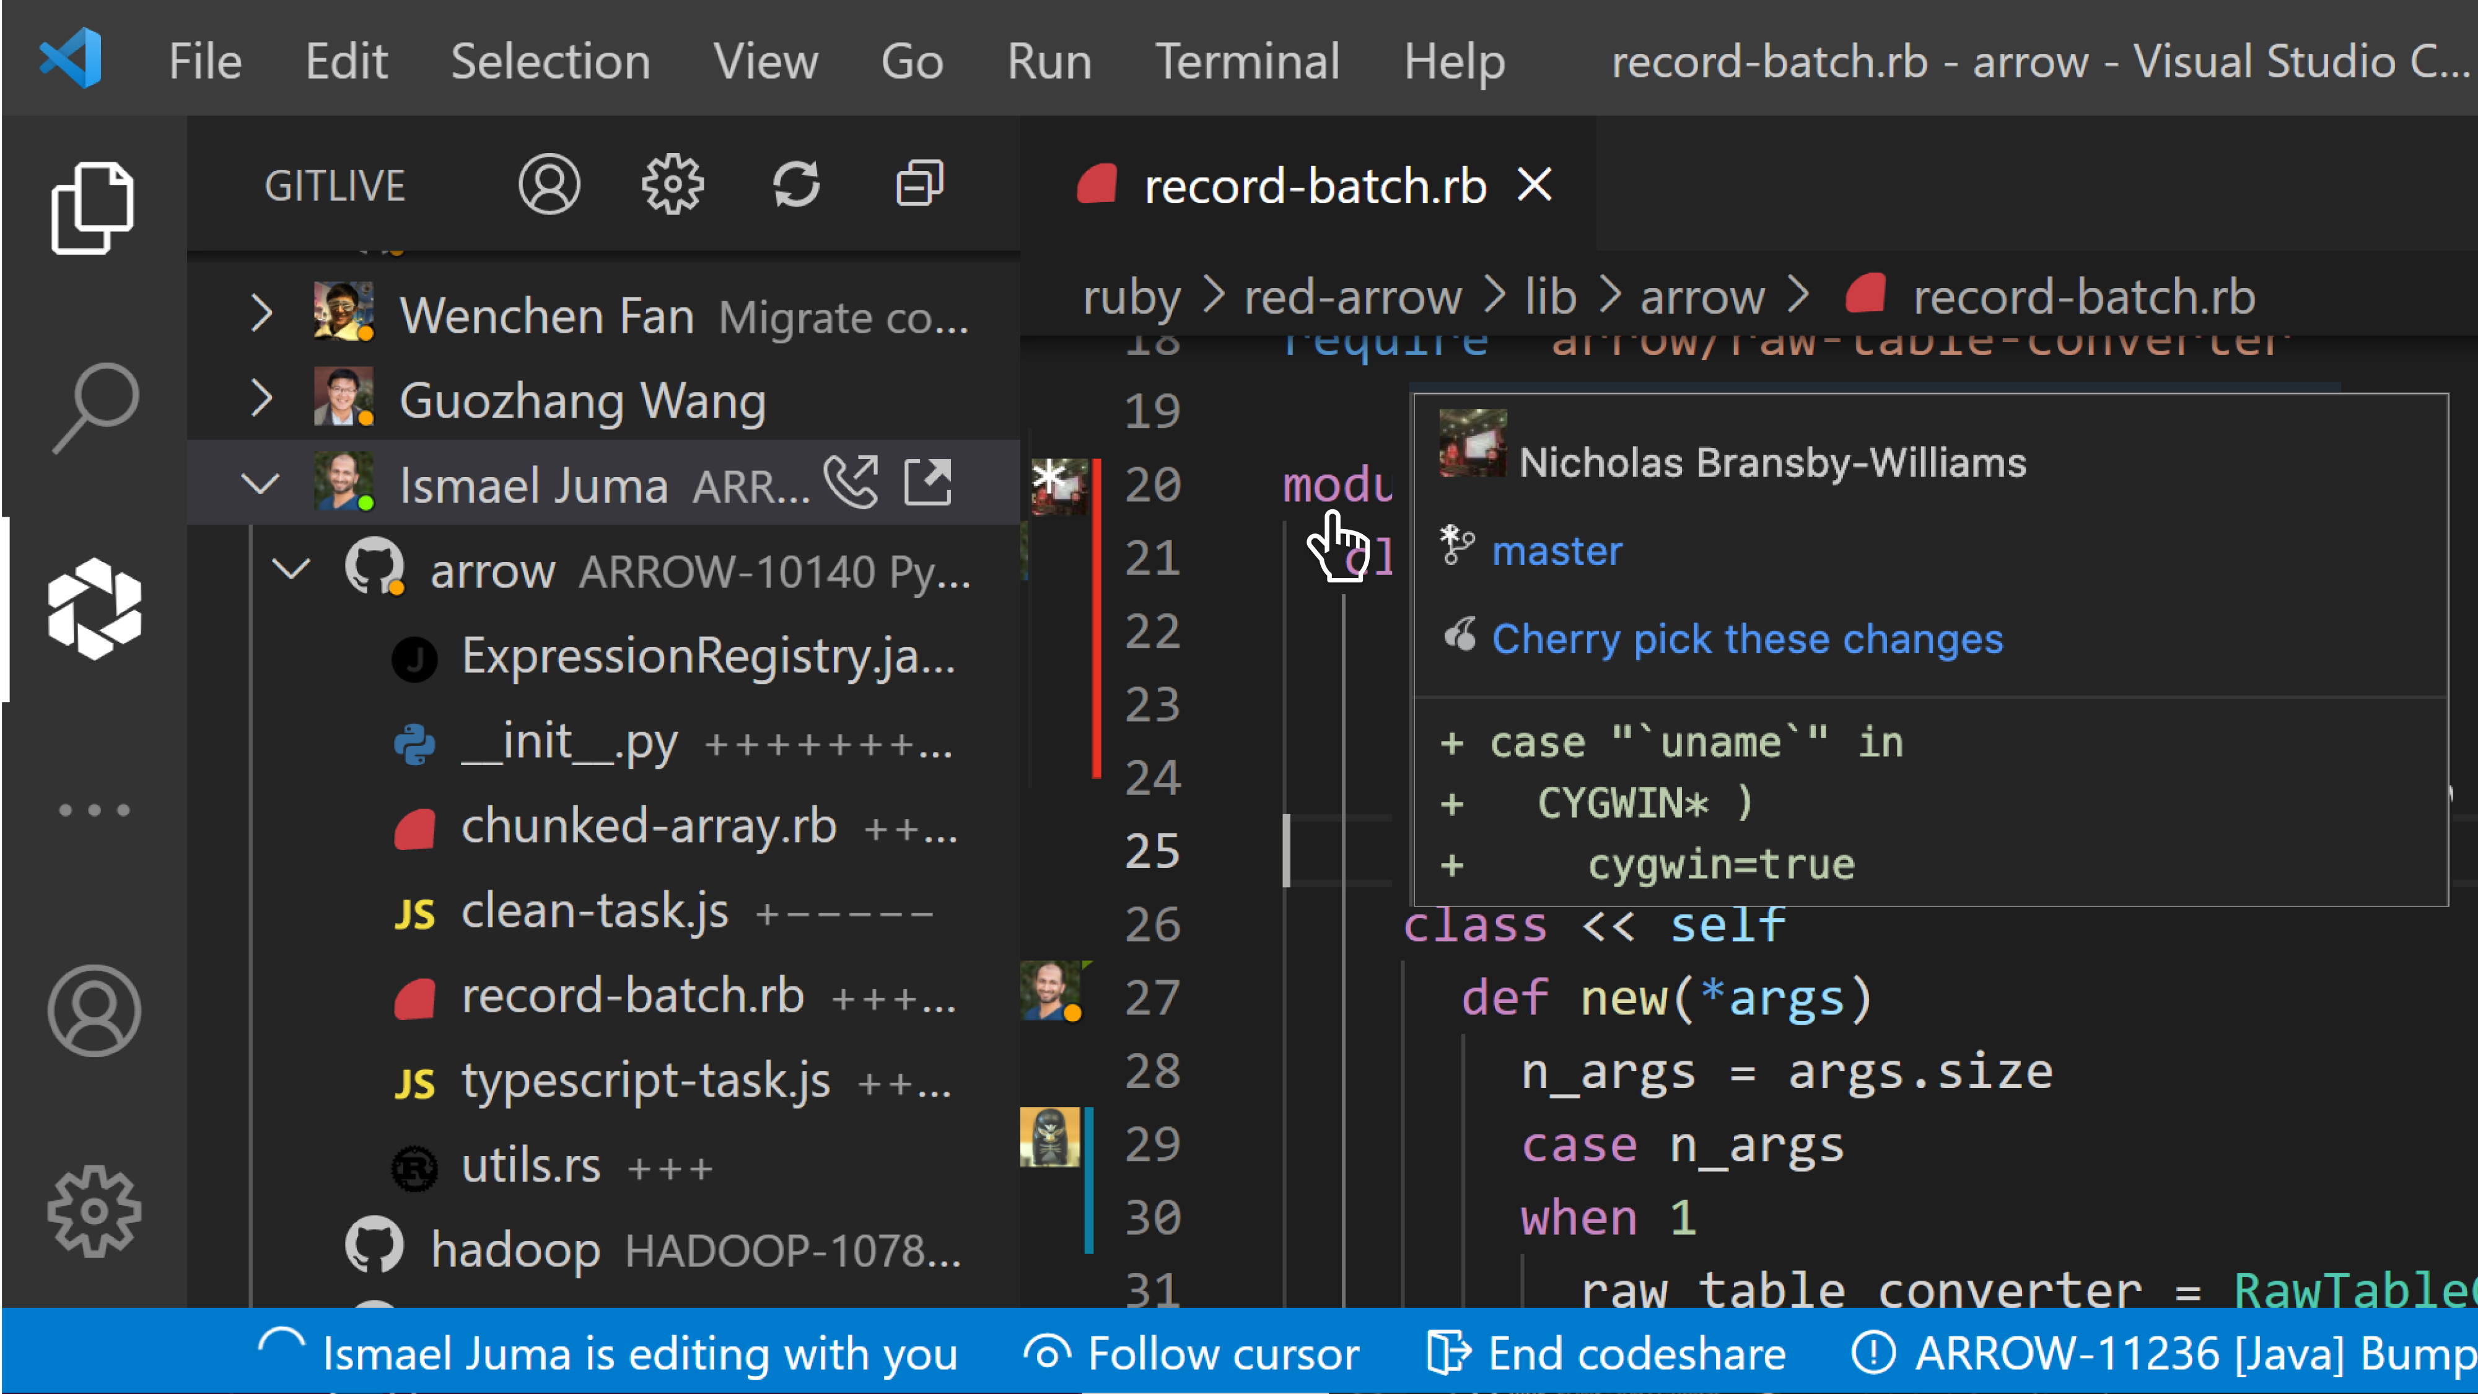Open __init__.py in the tree

pos(569,741)
